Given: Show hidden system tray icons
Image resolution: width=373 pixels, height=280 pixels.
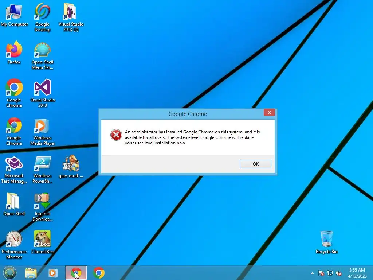Looking at the screenshot, I should [x=312, y=273].
